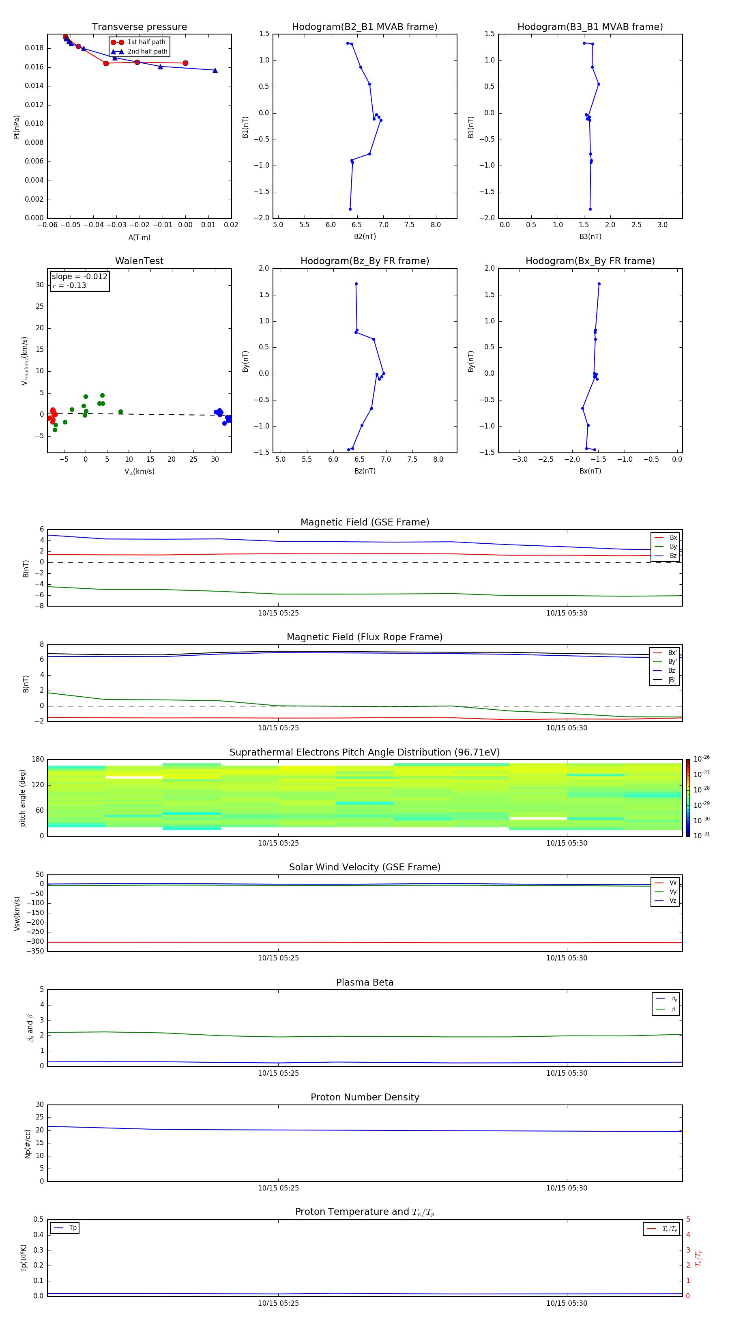Click the "B3(nT)" x-axis label
Image resolution: width=730 pixels, height=1339 pixels.
click(590, 237)
